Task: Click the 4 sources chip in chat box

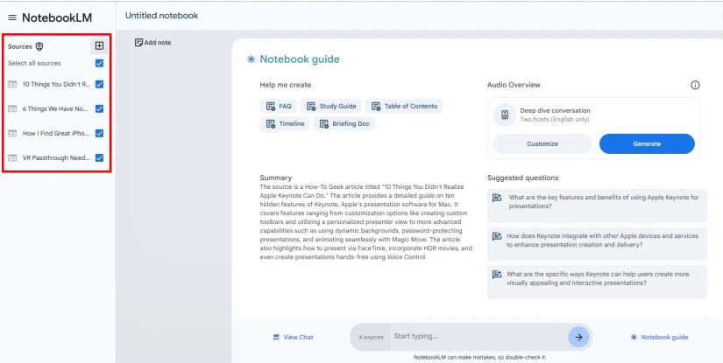Action: 371,338
